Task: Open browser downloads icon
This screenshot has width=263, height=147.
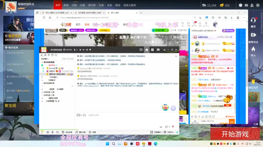Action: [x=231, y=18]
